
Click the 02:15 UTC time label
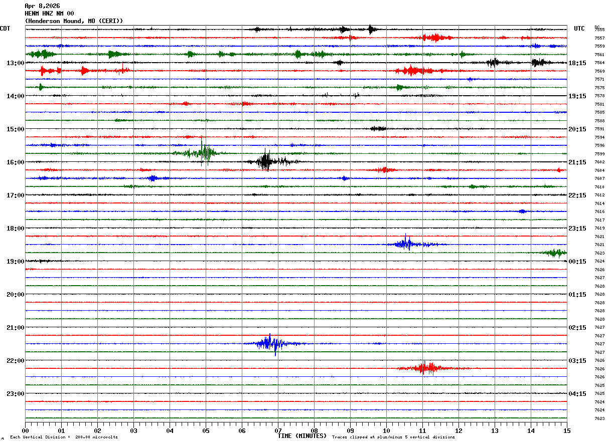pos(577,328)
